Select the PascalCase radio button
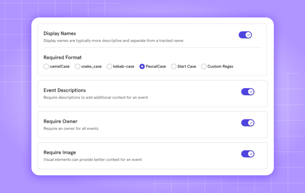The height and width of the screenshot is (193, 305). (x=142, y=67)
